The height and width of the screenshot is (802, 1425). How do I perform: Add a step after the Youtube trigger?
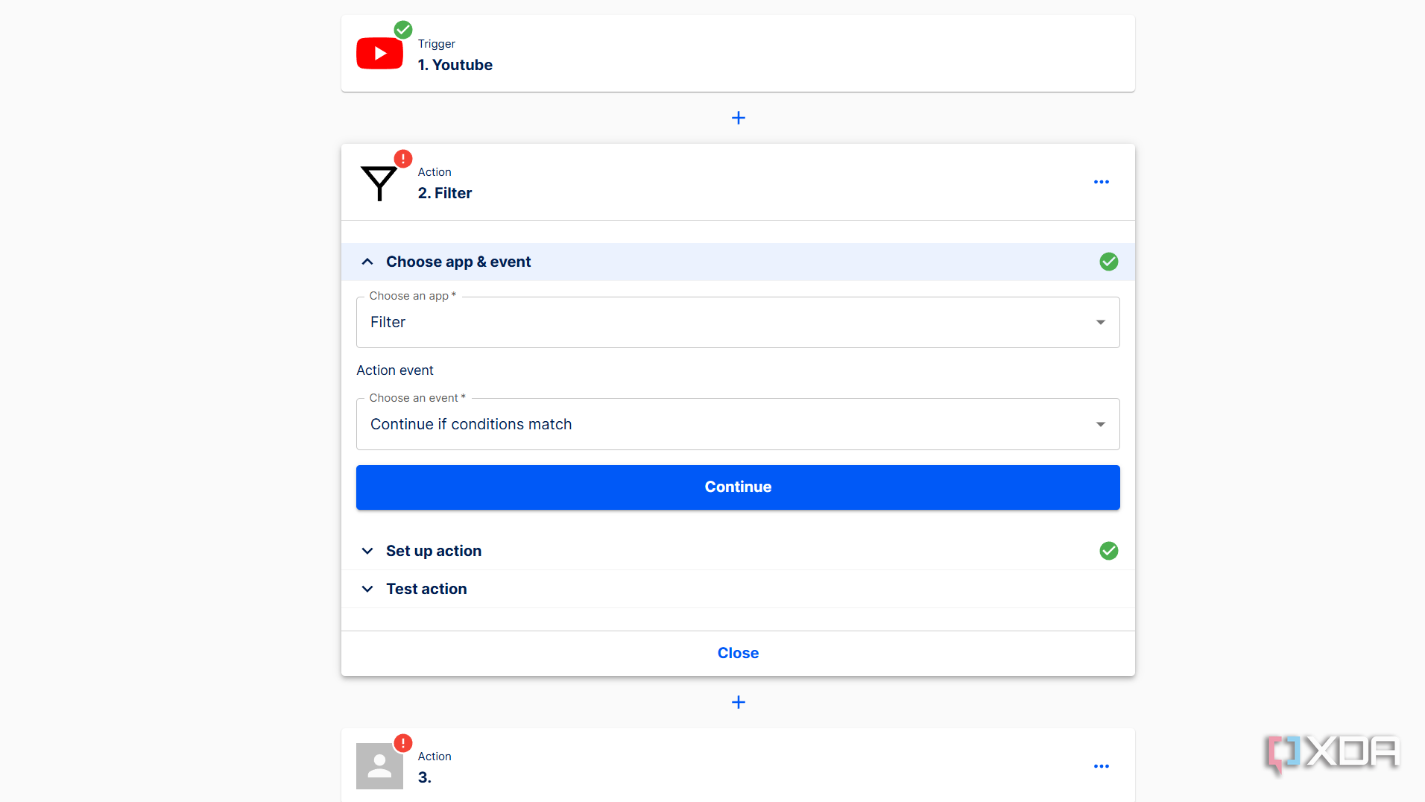tap(738, 118)
